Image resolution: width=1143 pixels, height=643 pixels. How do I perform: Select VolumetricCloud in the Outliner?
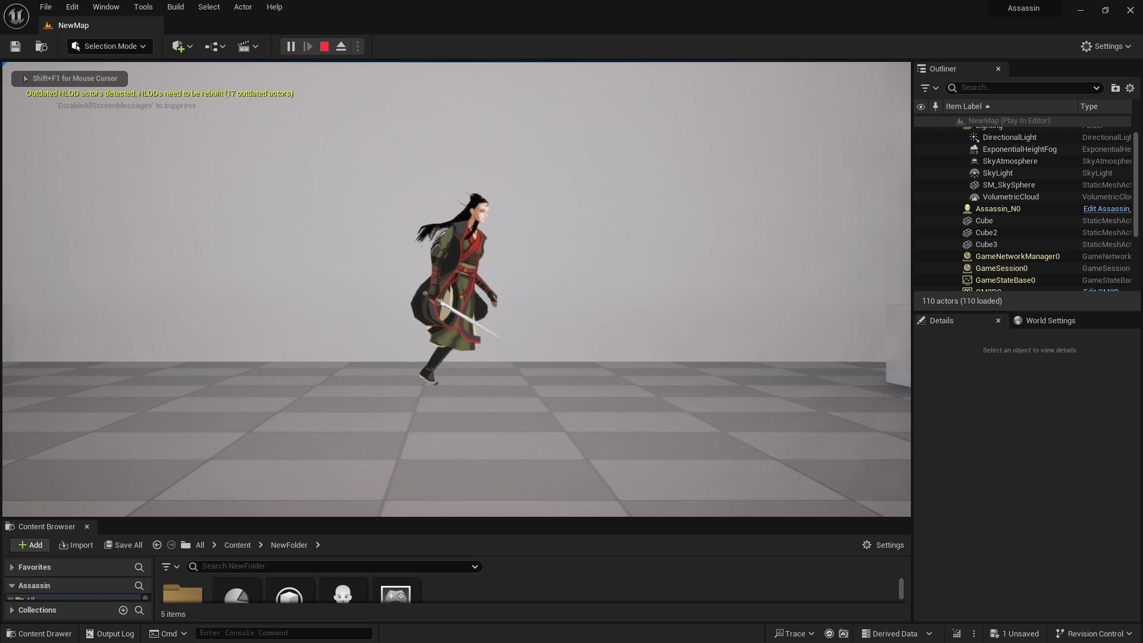pos(1022,197)
